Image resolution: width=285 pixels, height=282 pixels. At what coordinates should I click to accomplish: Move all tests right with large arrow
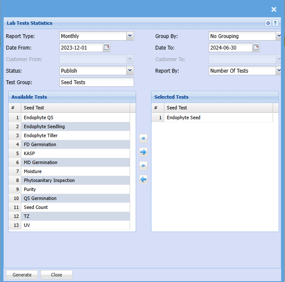coord(143,152)
